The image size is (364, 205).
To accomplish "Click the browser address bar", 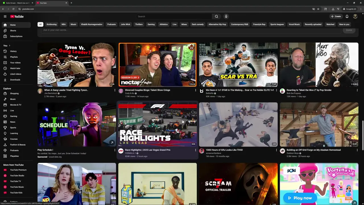I will (165, 9).
